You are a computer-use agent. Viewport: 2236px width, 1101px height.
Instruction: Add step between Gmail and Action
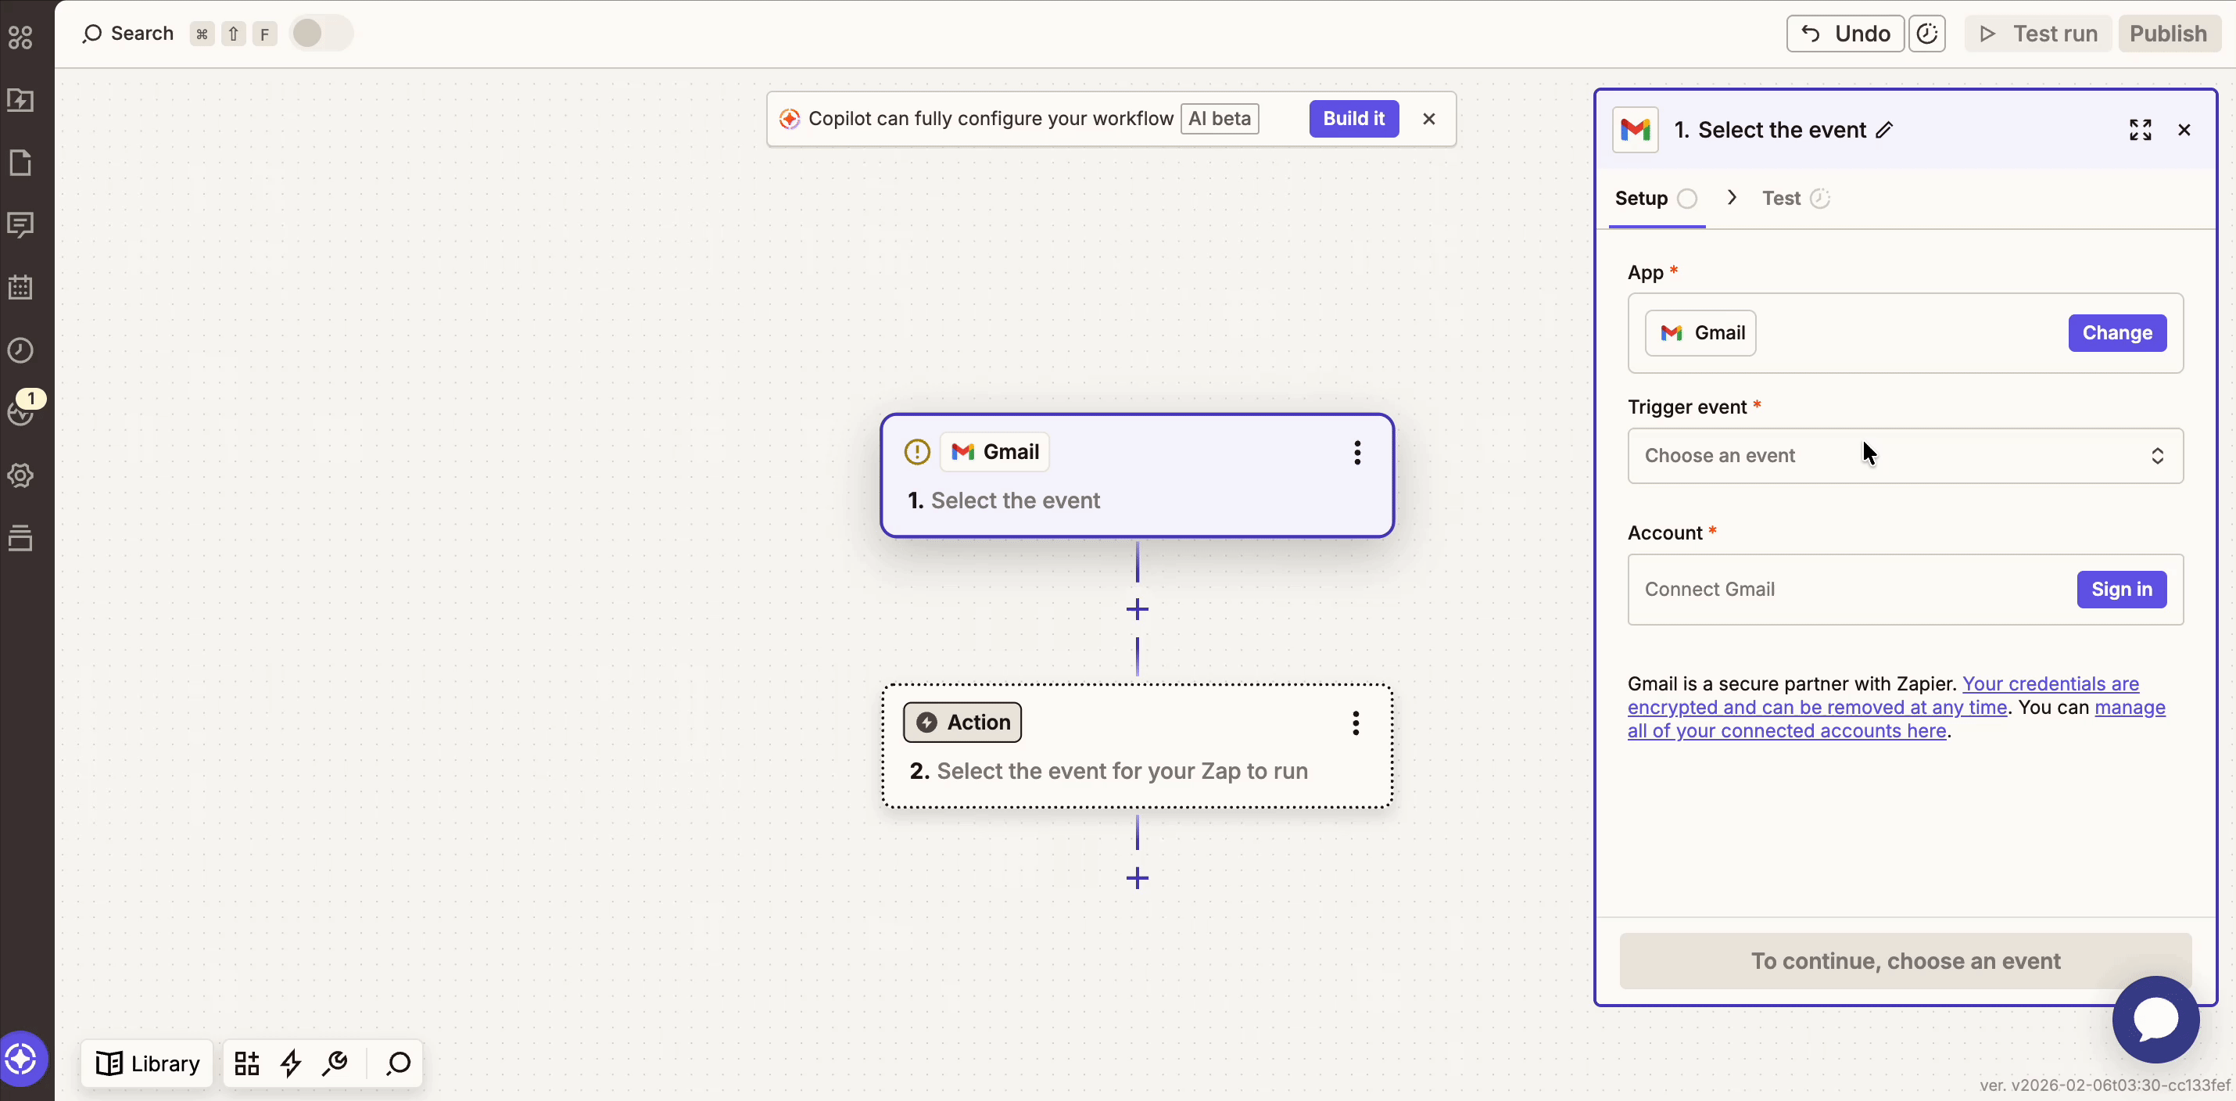point(1136,610)
